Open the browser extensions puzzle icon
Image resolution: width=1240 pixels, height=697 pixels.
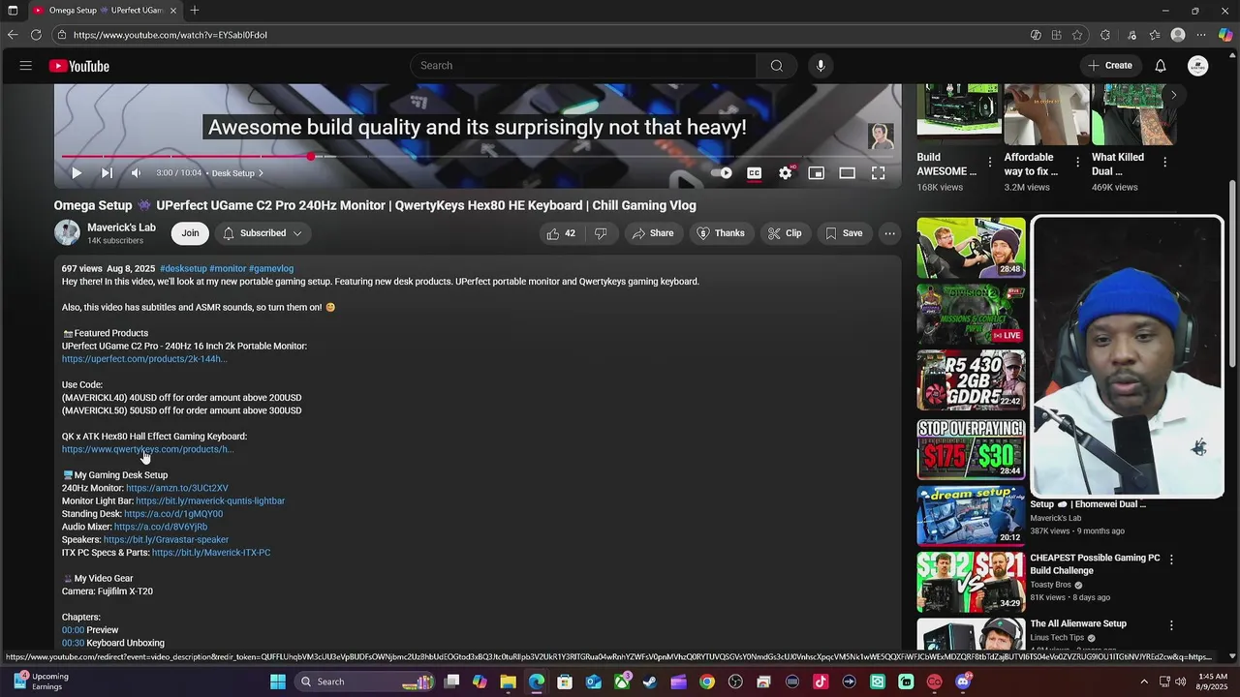click(x=1105, y=35)
